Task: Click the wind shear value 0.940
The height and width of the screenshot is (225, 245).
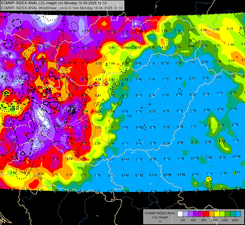Action: pos(72,63)
